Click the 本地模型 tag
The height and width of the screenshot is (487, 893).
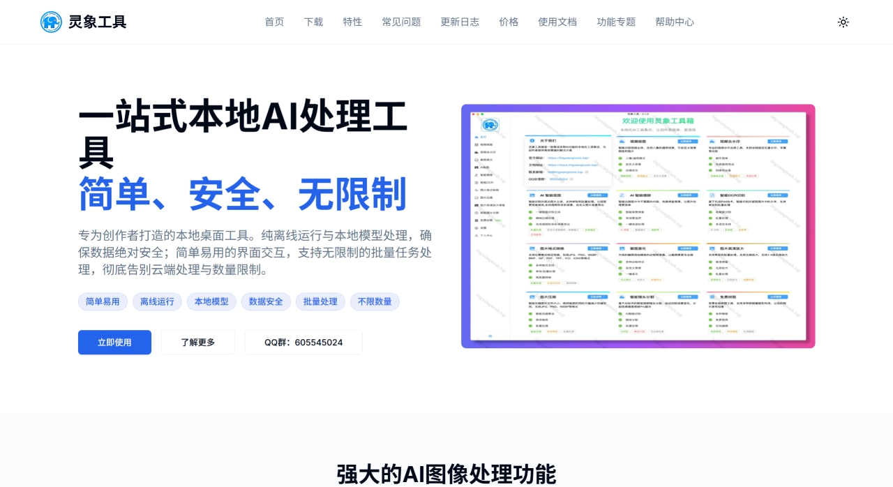[211, 301]
